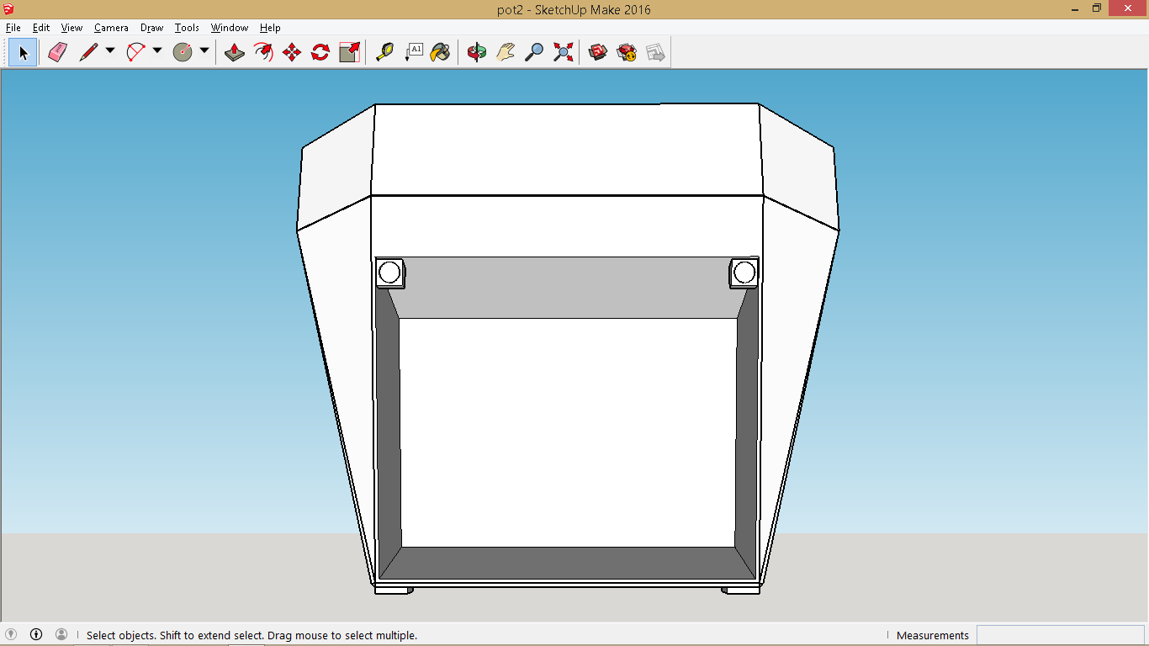This screenshot has width=1149, height=646.
Task: Select the Tape Measure tool
Action: (386, 52)
